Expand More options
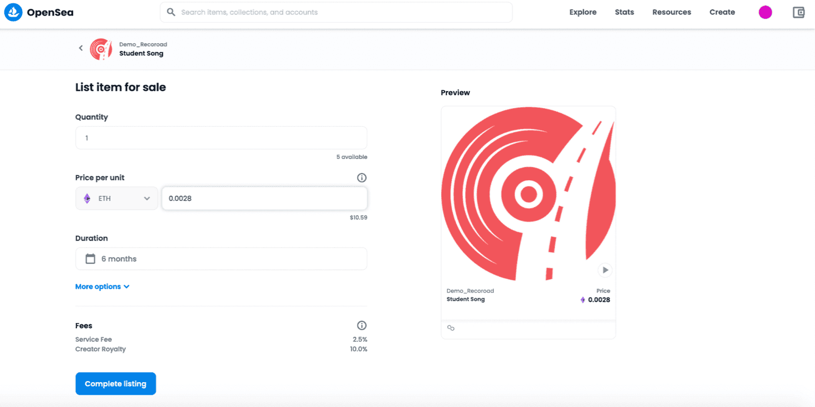This screenshot has width=815, height=407. (102, 286)
